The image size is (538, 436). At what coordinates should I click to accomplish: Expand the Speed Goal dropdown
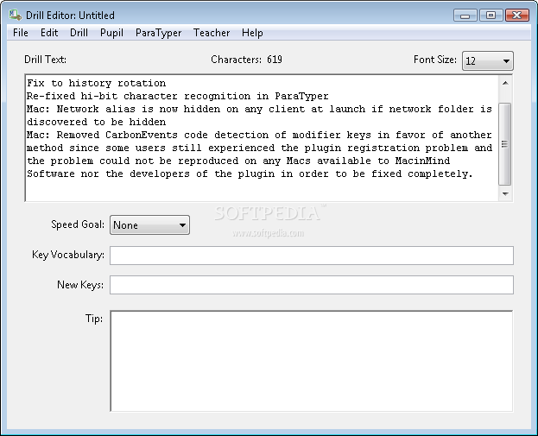coord(149,225)
